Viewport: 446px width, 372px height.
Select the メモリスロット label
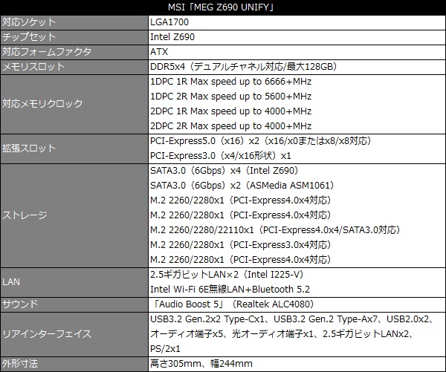point(33,67)
